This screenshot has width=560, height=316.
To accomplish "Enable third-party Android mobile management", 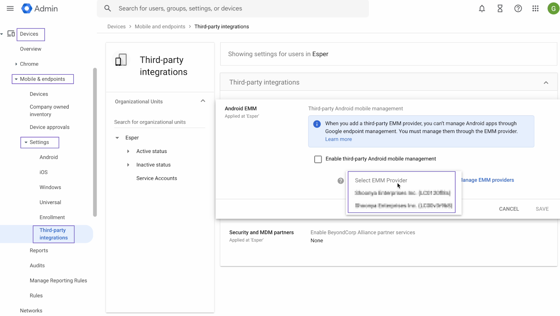I will click(x=318, y=159).
